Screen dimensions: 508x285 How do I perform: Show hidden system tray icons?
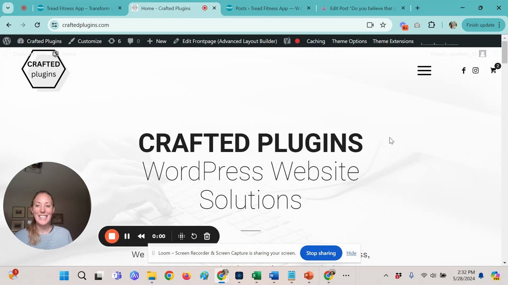pos(386,275)
